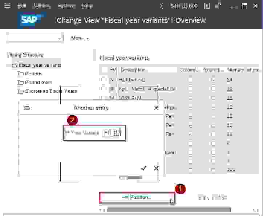The image size is (263, 216).
Task: Click the table horizontal scrollbar
Action: pos(169,209)
